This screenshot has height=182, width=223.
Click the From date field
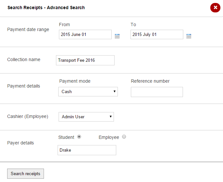coord(85,35)
